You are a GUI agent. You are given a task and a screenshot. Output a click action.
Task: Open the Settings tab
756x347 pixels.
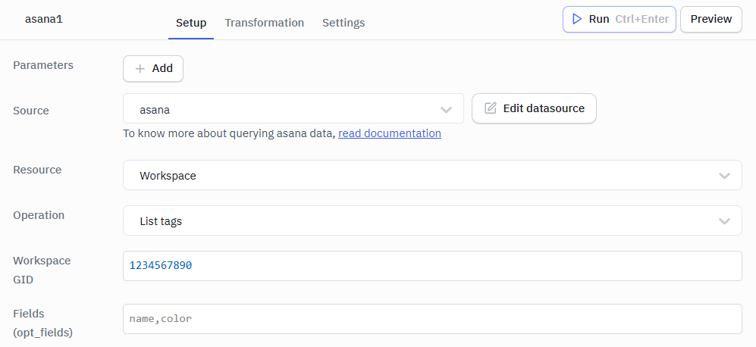[x=343, y=23]
